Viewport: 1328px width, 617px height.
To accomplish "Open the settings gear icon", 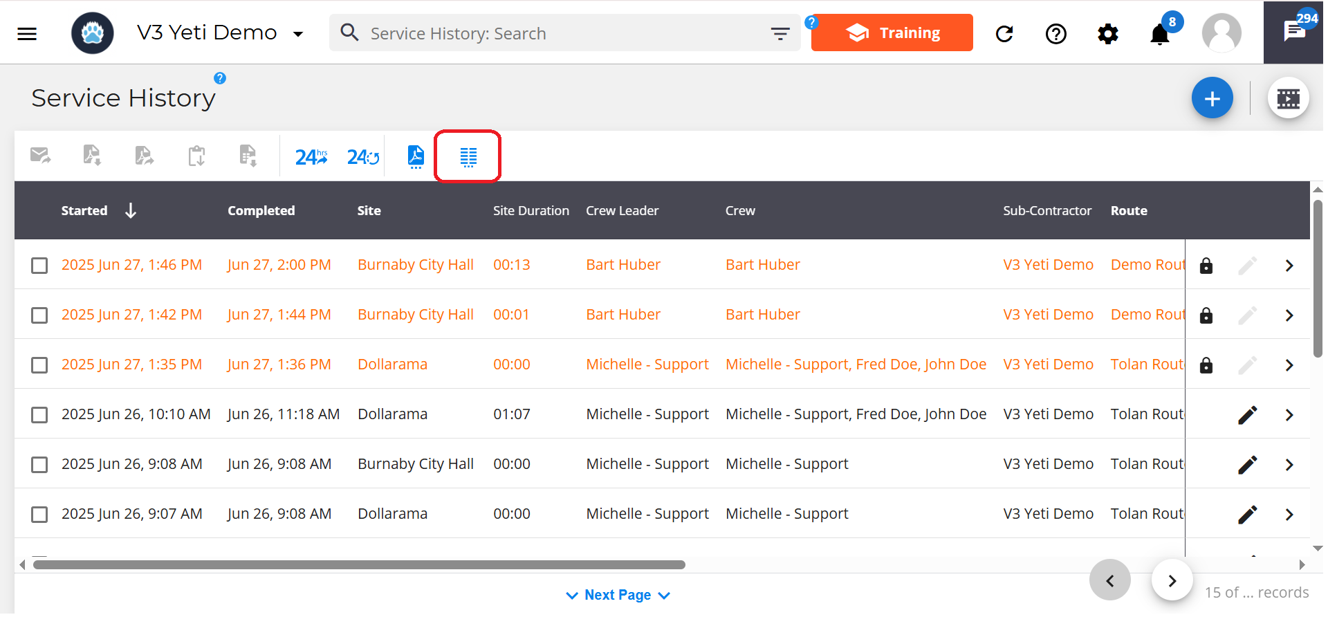I will point(1108,33).
